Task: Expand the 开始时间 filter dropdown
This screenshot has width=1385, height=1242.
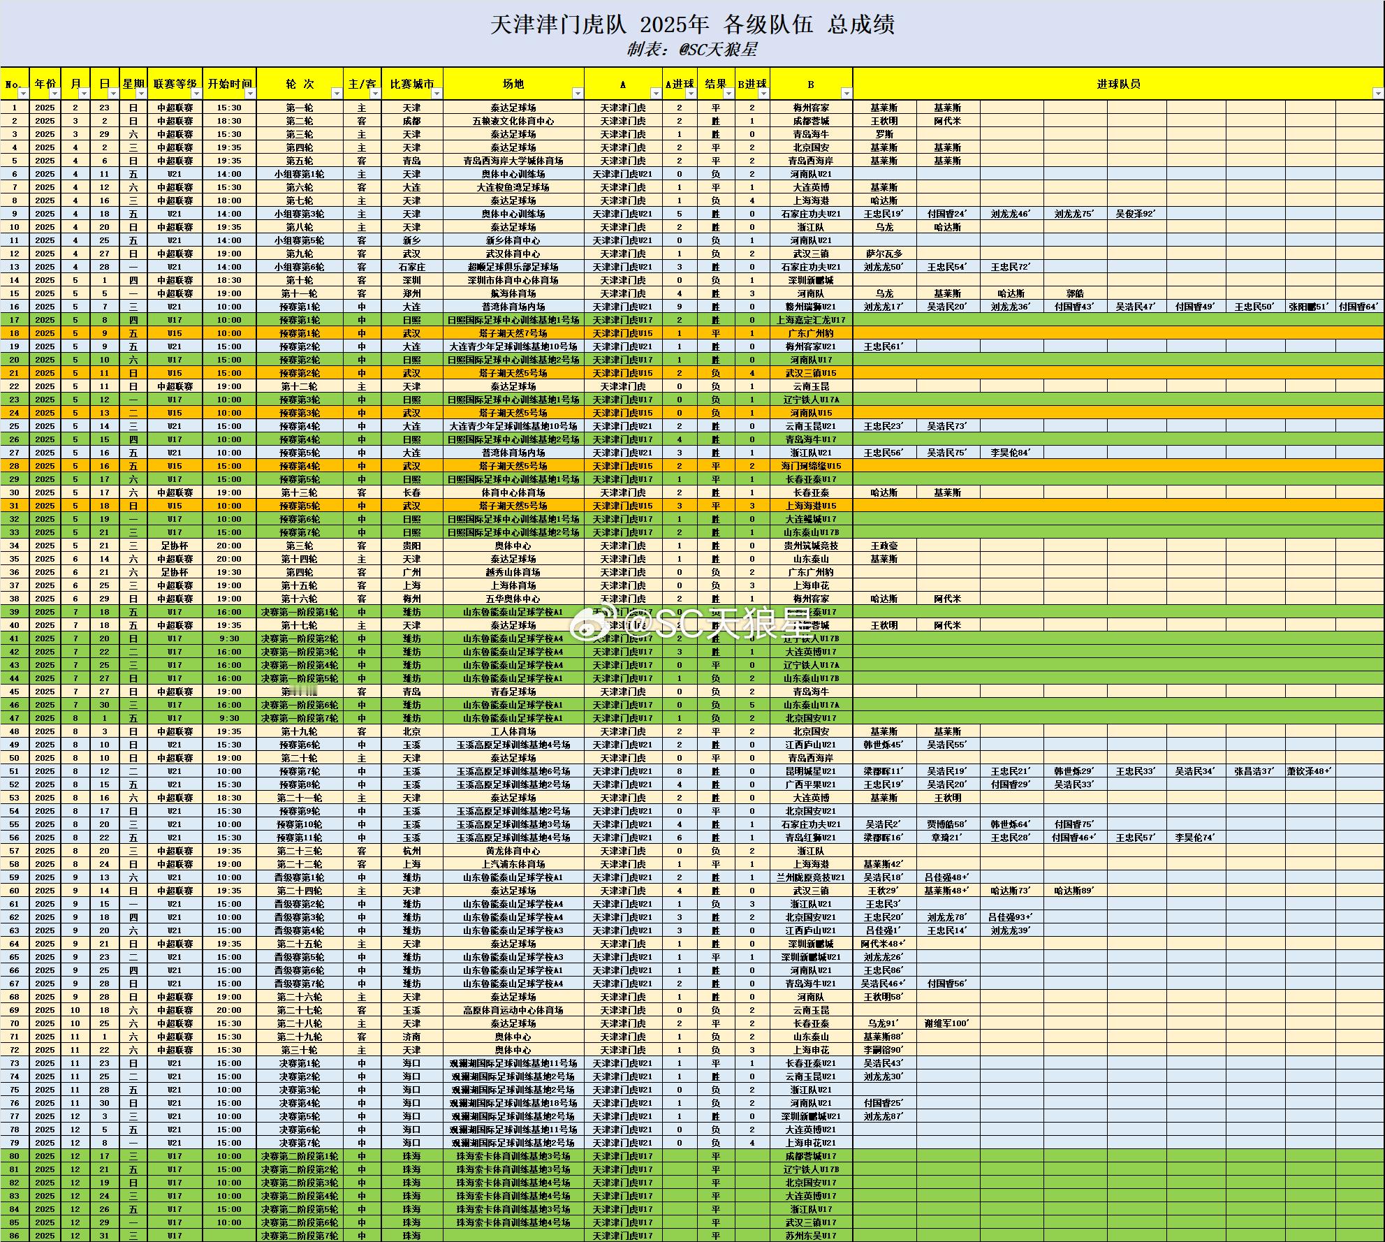Action: (250, 94)
